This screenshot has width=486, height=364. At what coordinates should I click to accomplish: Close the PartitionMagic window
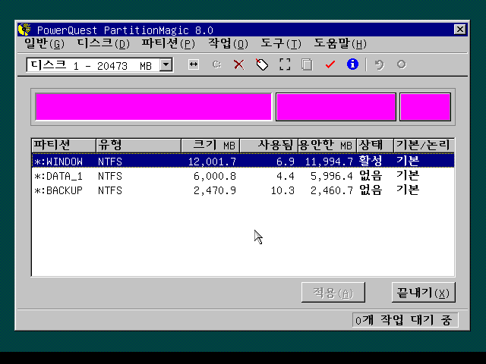(460, 30)
